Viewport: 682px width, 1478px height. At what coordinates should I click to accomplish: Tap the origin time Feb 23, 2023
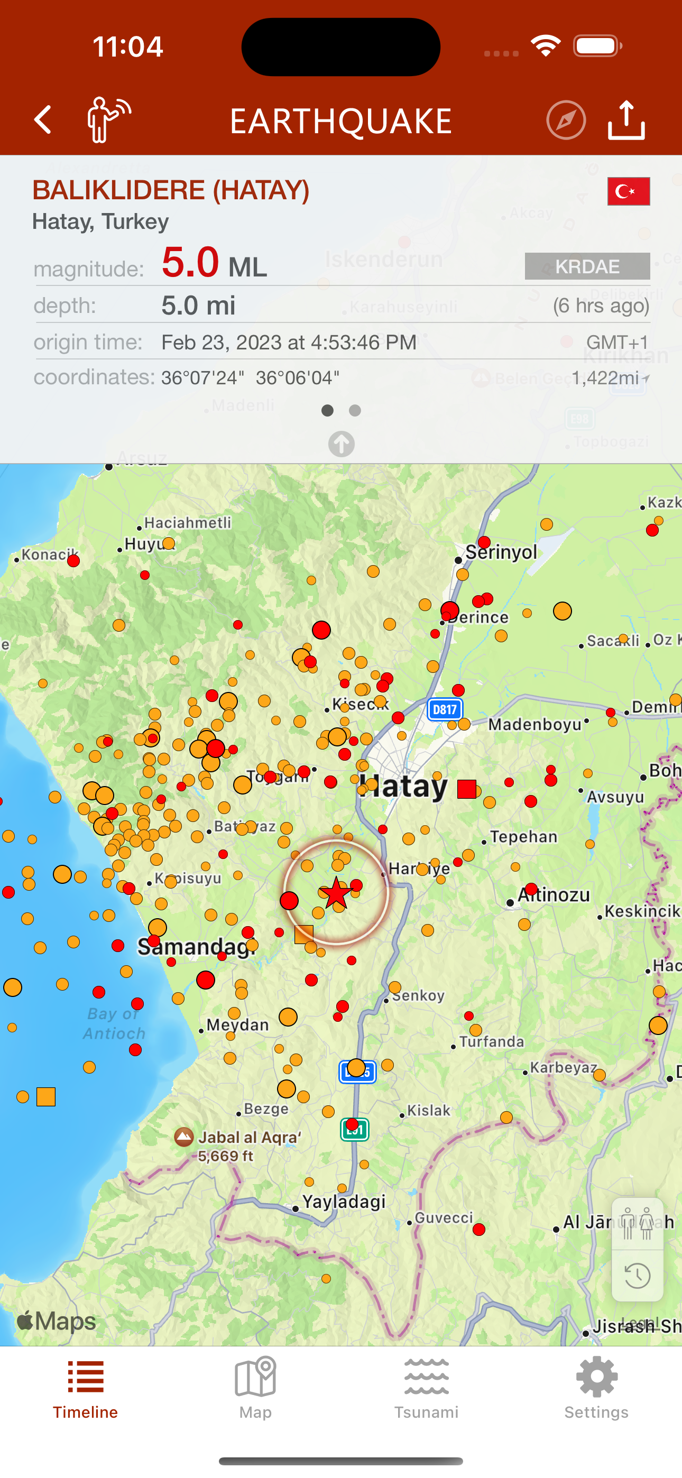(x=289, y=343)
